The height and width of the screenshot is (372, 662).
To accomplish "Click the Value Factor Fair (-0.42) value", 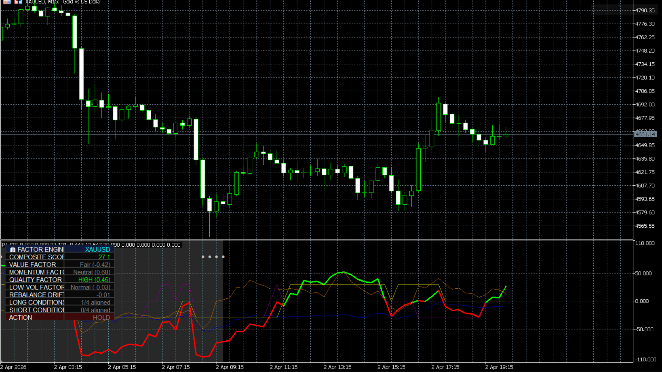I will (95, 265).
